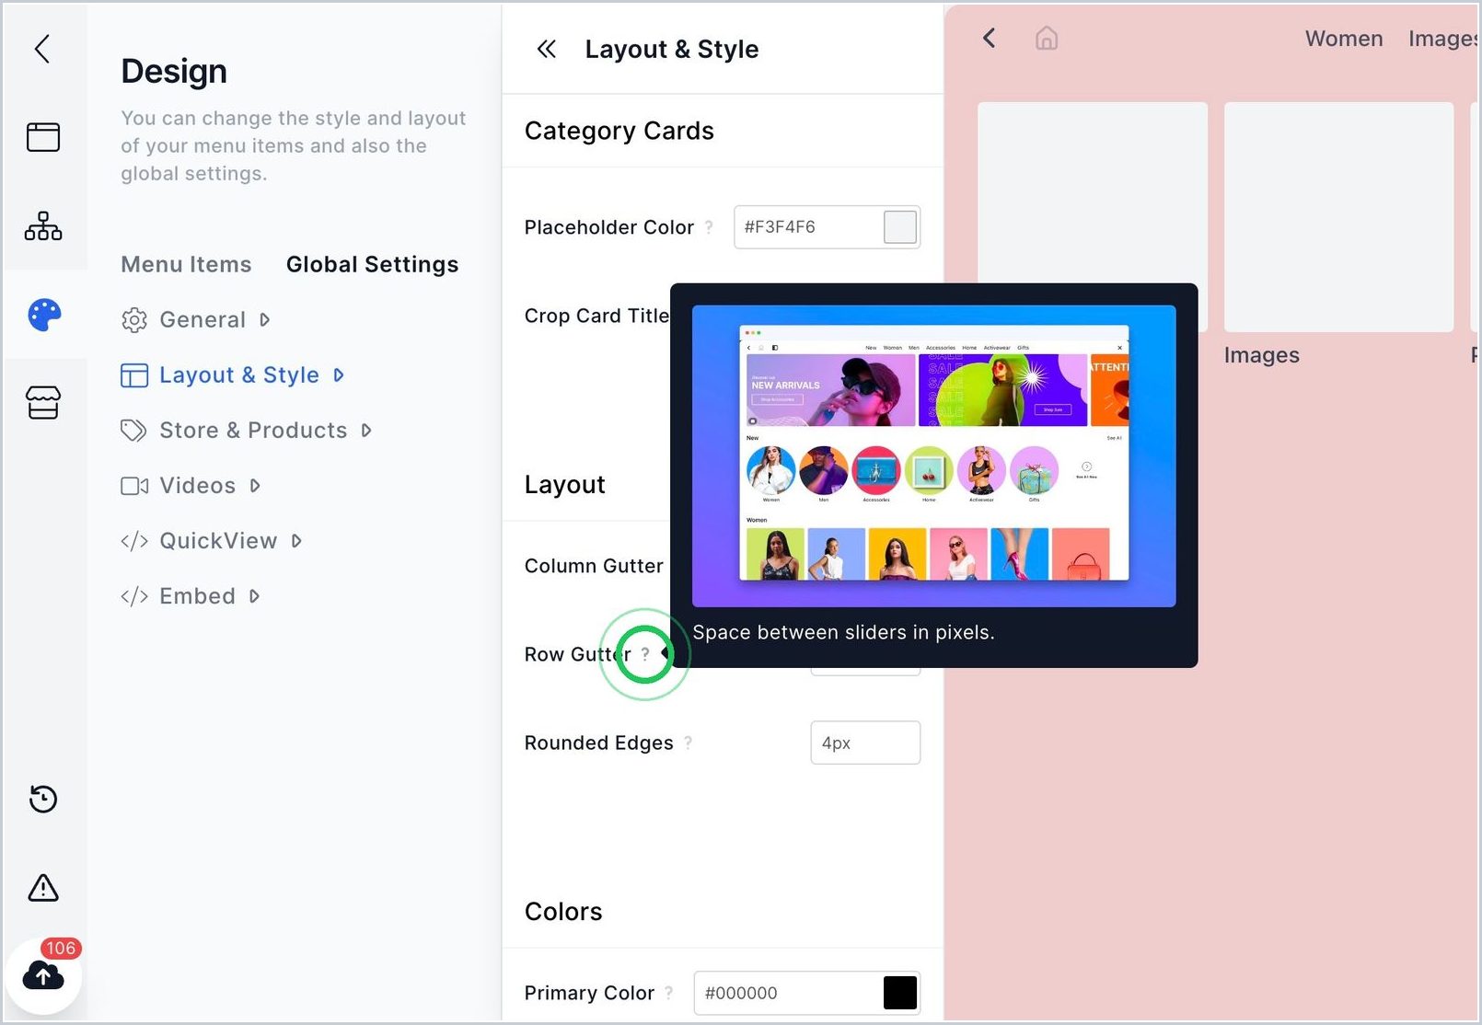This screenshot has width=1482, height=1025.
Task: Click the back arrow in left sidebar
Action: point(42,49)
